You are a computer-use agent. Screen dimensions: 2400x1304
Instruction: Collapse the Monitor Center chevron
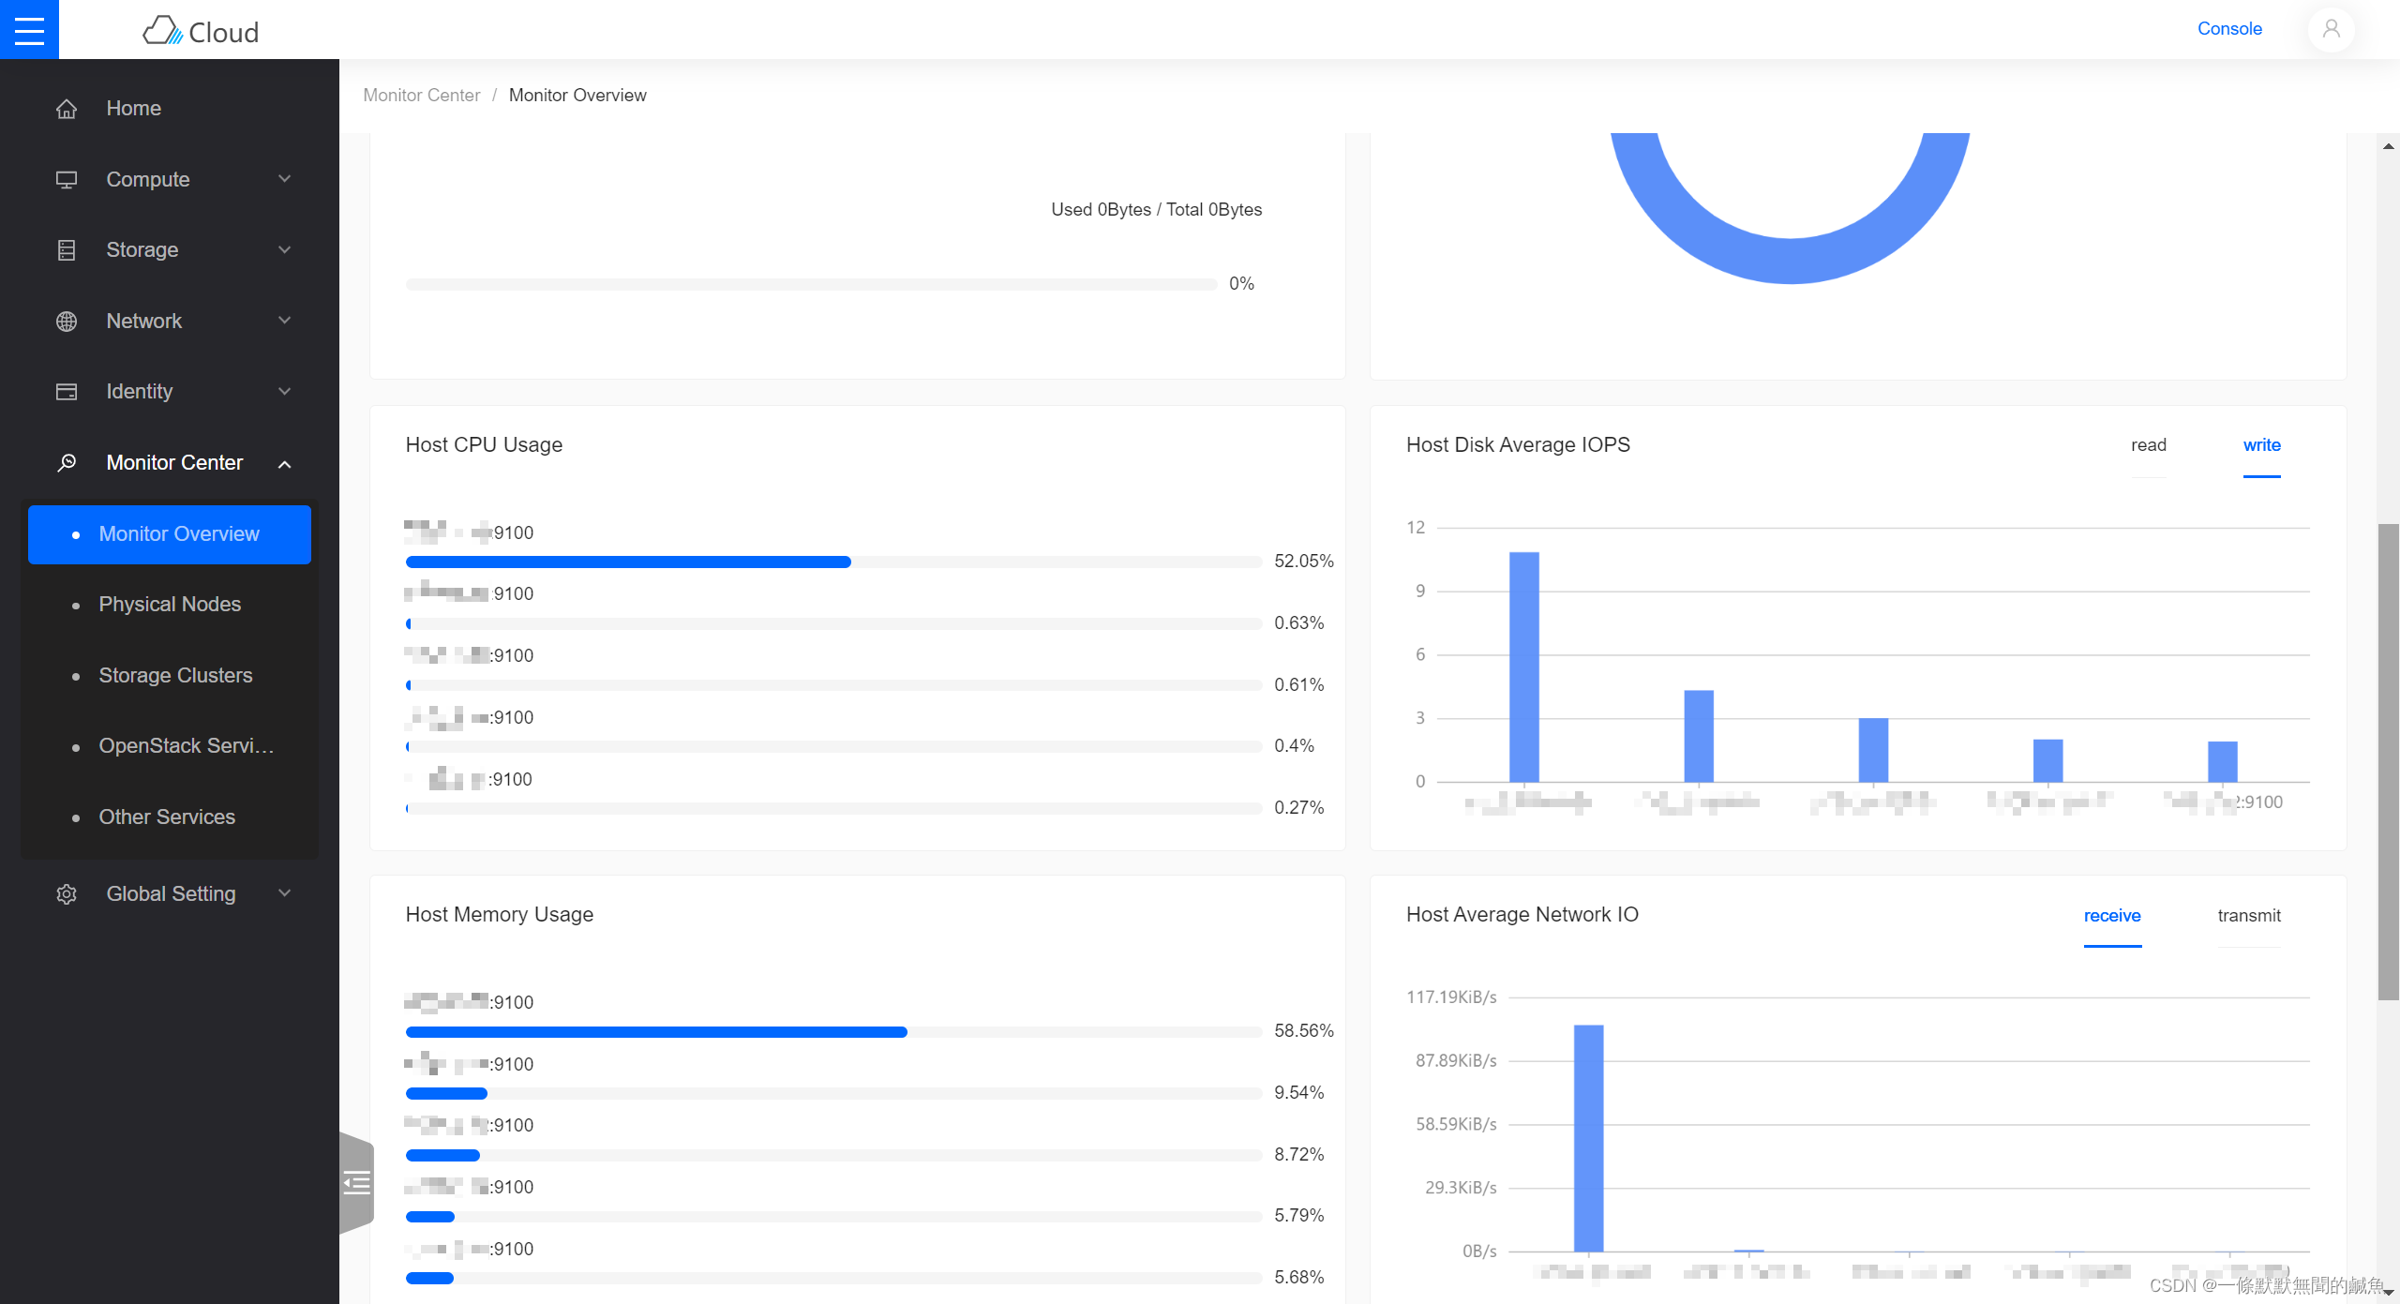tap(285, 463)
